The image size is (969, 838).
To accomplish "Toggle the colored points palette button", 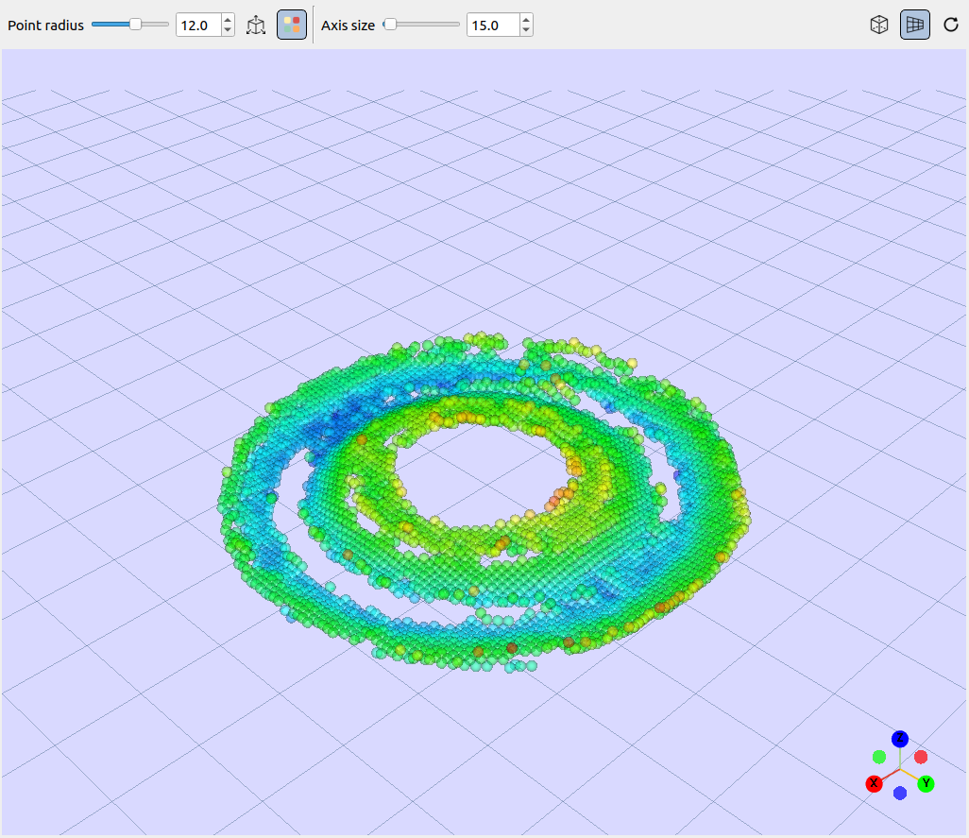I will (x=292, y=25).
